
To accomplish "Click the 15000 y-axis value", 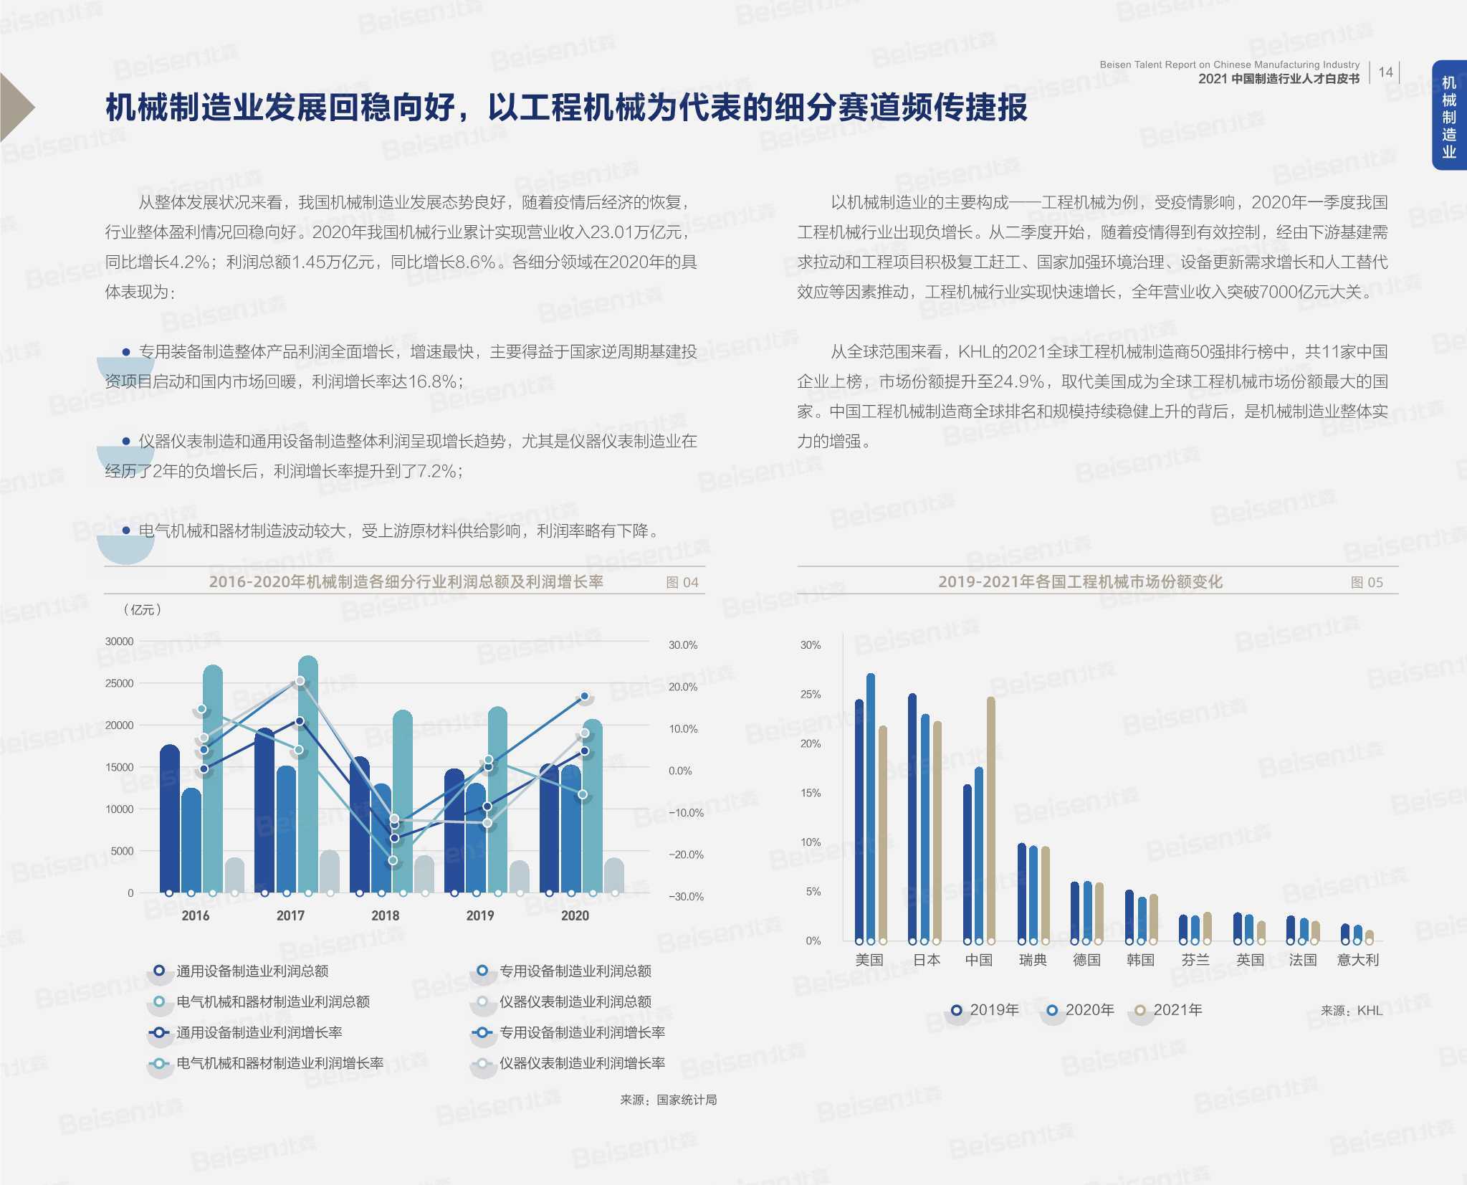I will tap(119, 767).
